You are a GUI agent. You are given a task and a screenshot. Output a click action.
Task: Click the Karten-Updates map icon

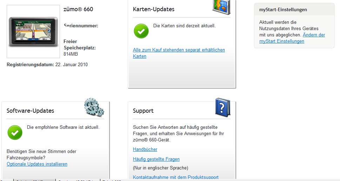tap(221, 7)
